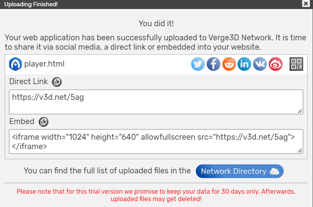Click the player.html file name

click(44, 64)
